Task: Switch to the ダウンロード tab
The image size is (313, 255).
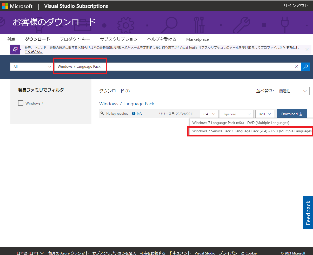Action: 37,39
